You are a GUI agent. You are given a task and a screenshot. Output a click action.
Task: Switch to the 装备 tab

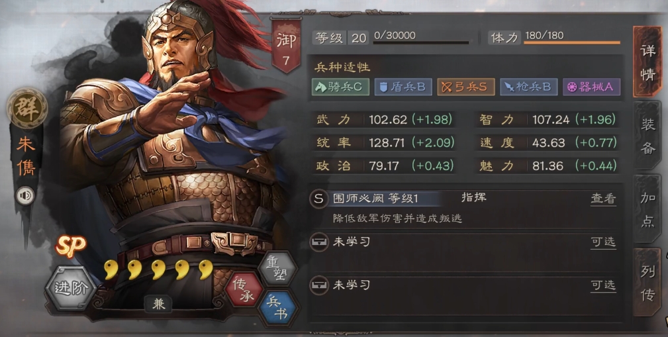(x=647, y=136)
